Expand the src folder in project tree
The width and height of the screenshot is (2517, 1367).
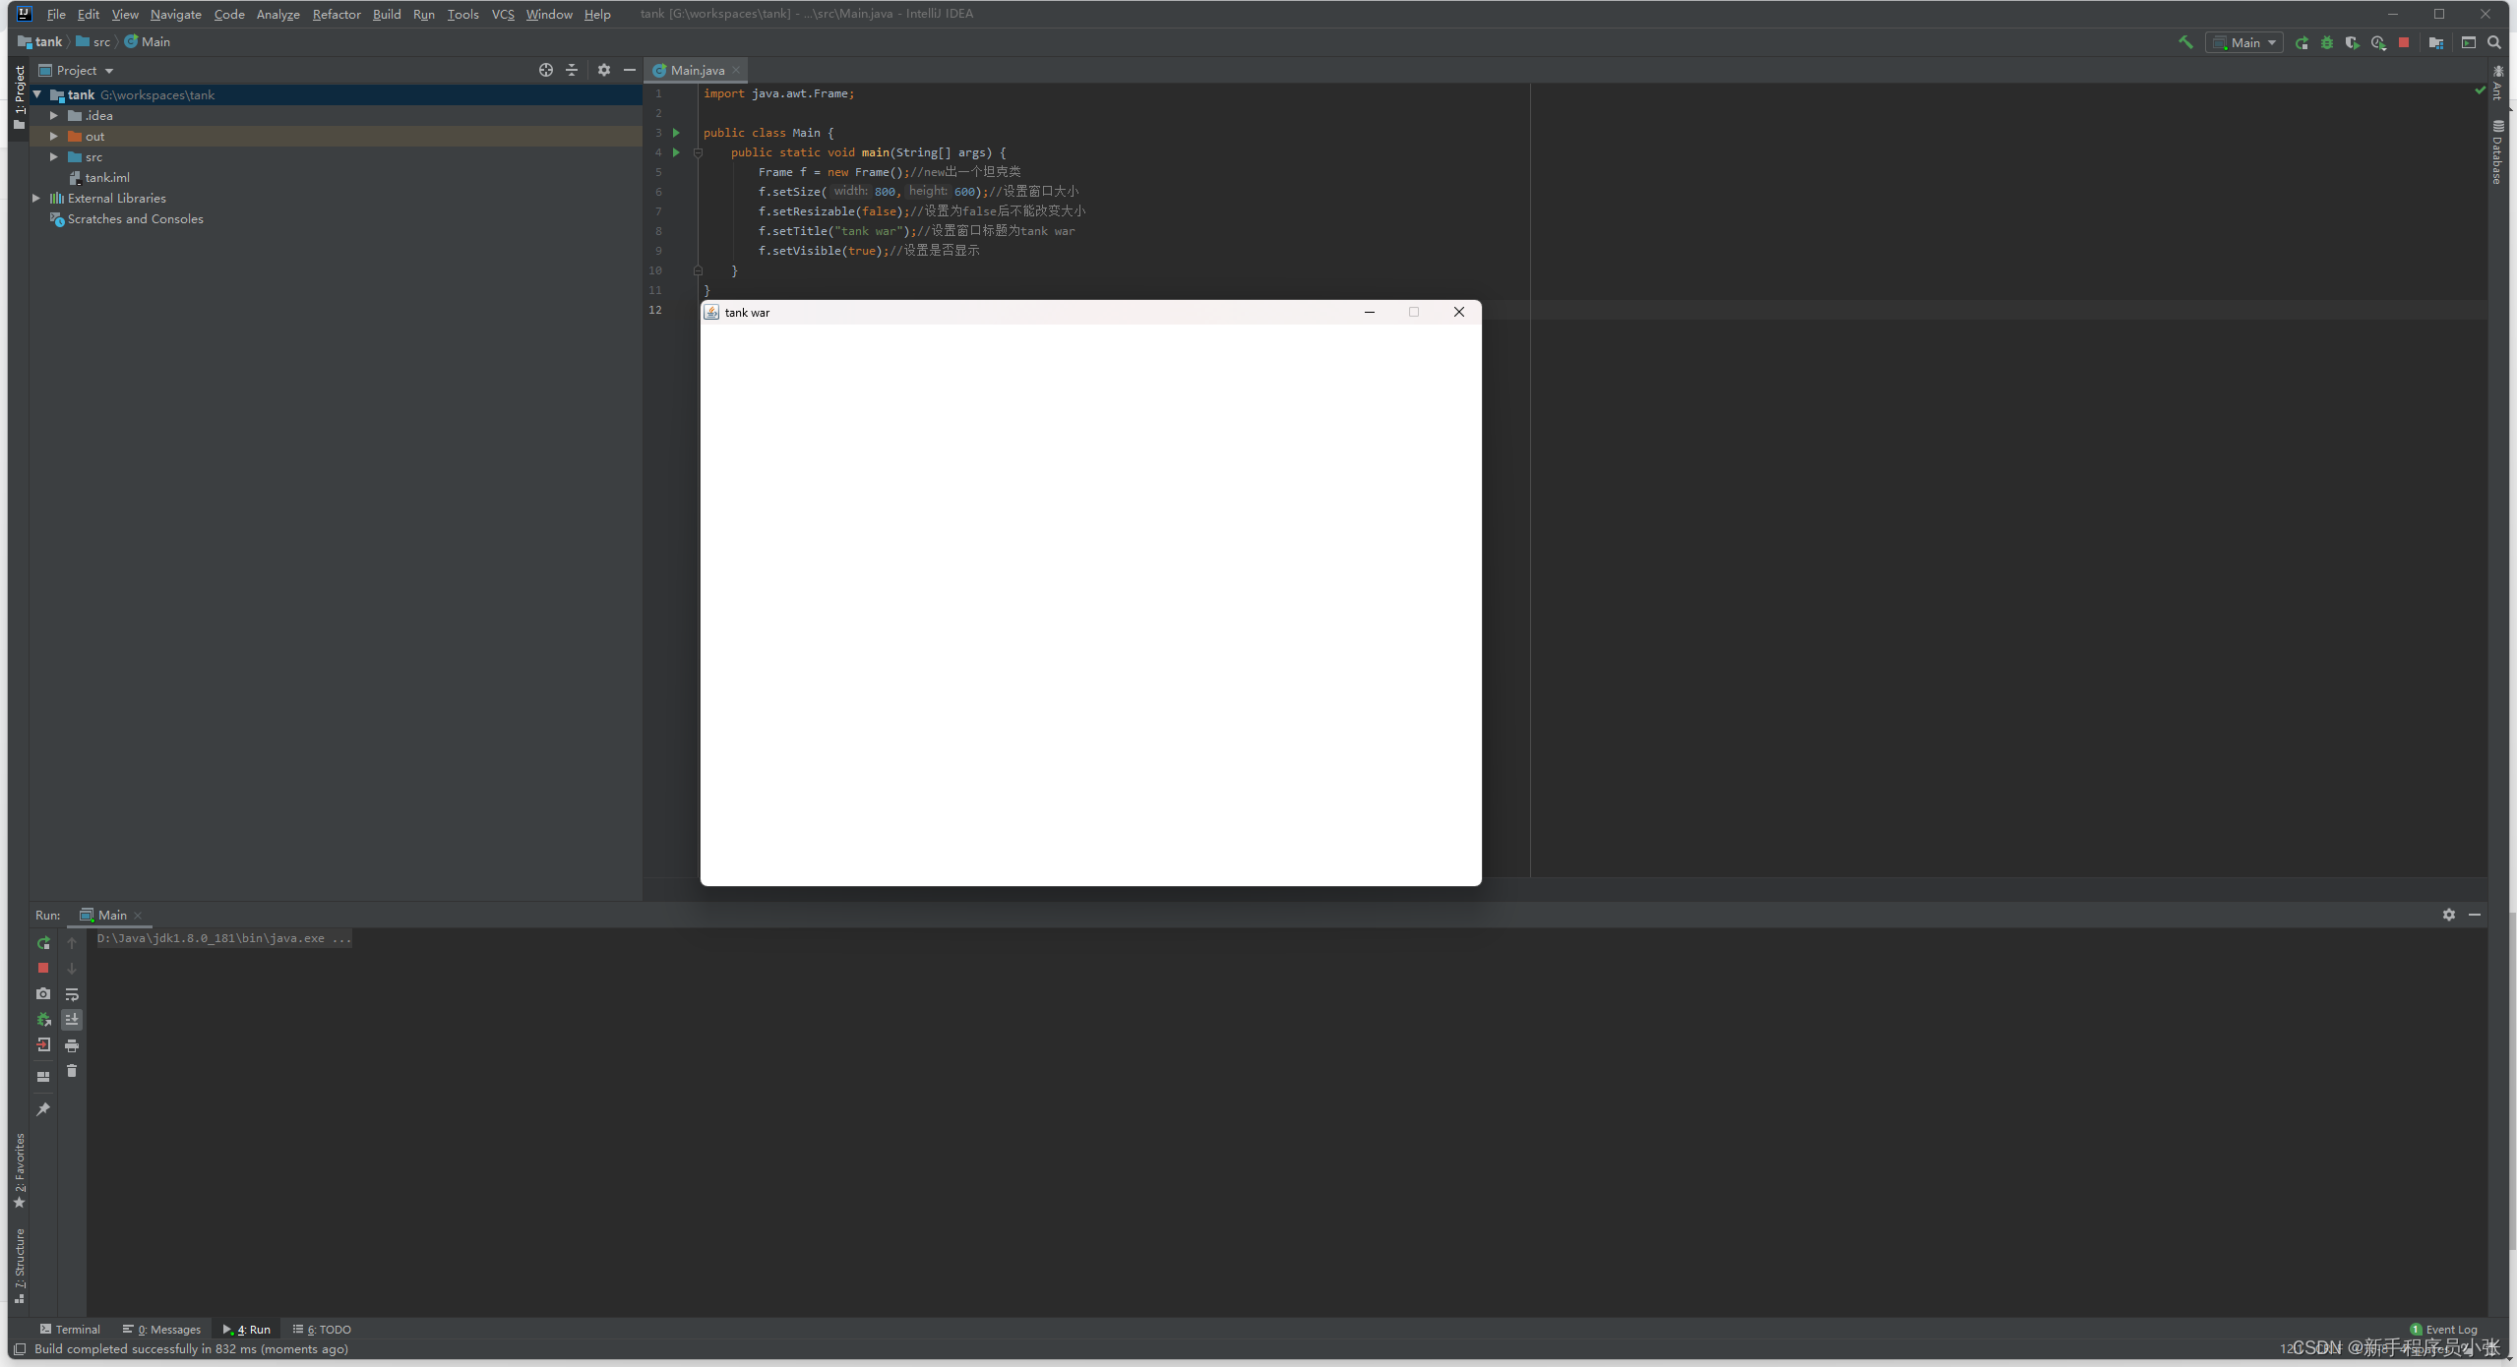[54, 156]
